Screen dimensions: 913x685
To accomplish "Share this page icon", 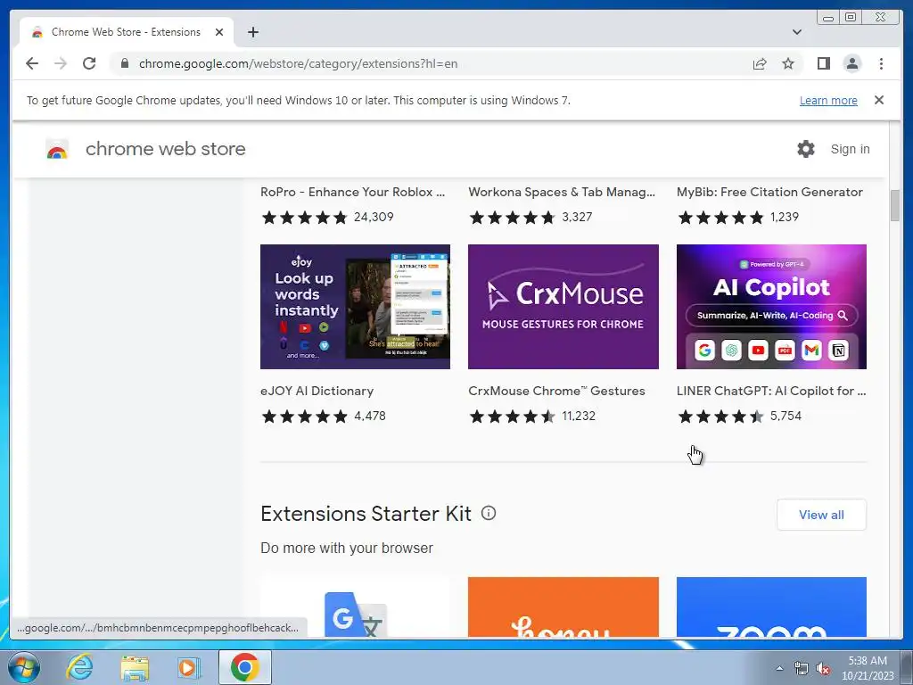I will pos(760,63).
